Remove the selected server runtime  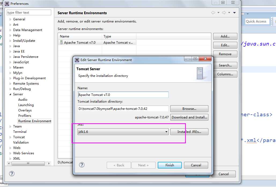225,54
